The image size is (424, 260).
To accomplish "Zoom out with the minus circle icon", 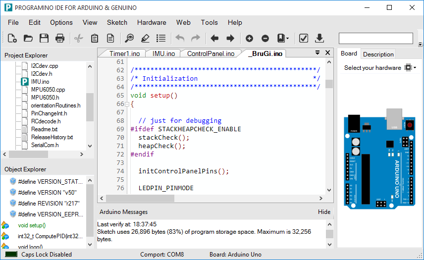I will coord(265,38).
